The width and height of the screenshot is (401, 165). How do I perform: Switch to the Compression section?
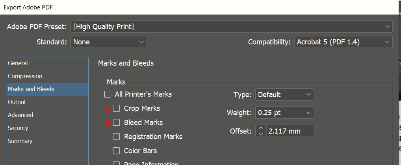pos(25,76)
